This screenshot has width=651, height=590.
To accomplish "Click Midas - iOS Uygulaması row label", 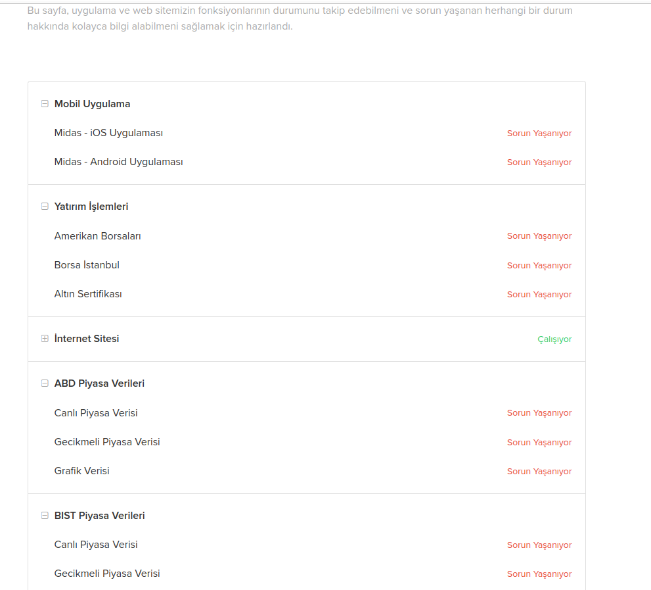I will click(x=108, y=133).
